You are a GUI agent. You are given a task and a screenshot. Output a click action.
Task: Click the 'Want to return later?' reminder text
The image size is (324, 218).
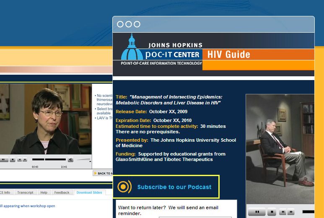coord(168,210)
